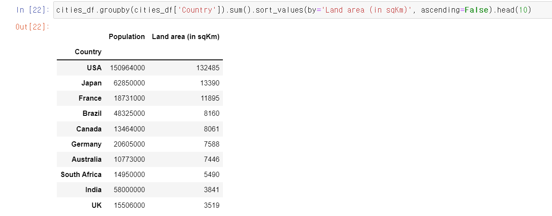Click land area value 8061
The height and width of the screenshot is (216, 552).
[x=212, y=129]
